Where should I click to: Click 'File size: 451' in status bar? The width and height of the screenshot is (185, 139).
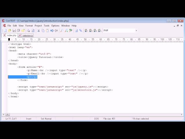[x=109, y=119]
